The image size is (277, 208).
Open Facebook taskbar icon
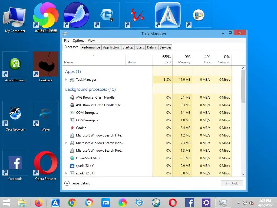[x=190, y=203]
